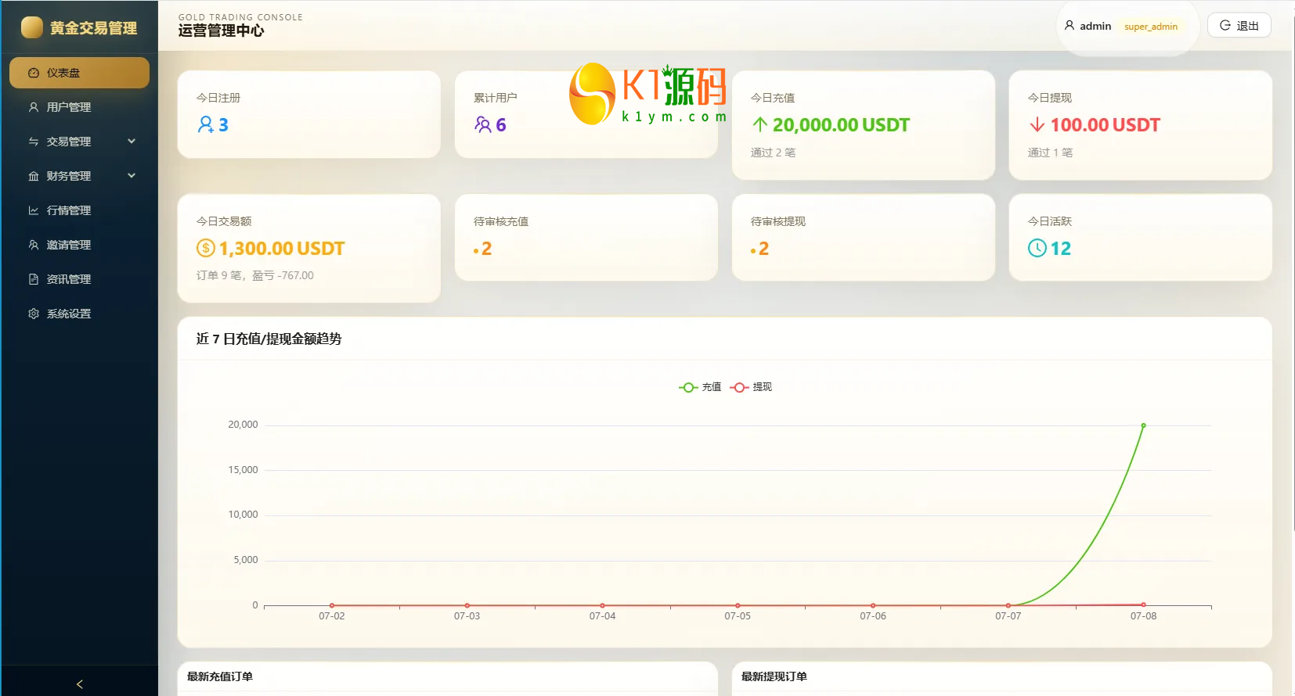Click the 黄金交易管理 sidebar title
1295x696 pixels.
93,28
